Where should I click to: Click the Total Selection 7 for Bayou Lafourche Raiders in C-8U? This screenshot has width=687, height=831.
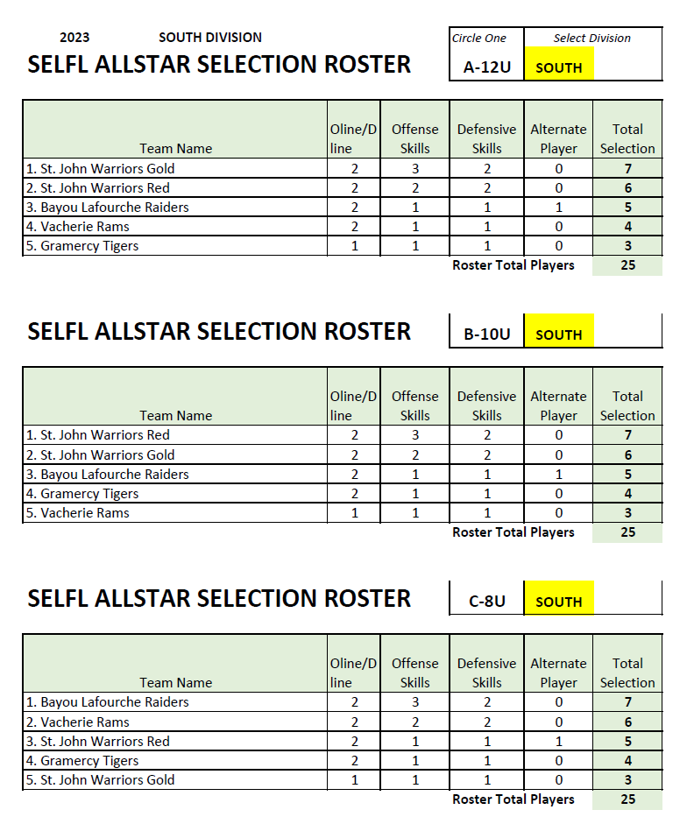pos(627,701)
